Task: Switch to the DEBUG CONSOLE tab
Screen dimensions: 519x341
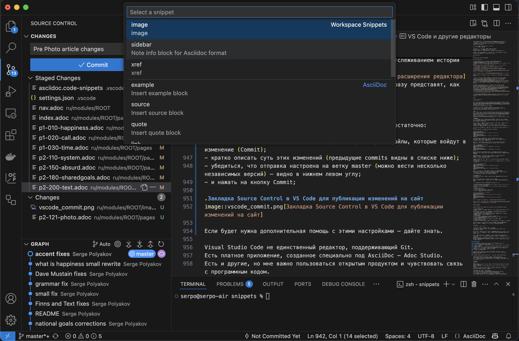Action: [343, 284]
